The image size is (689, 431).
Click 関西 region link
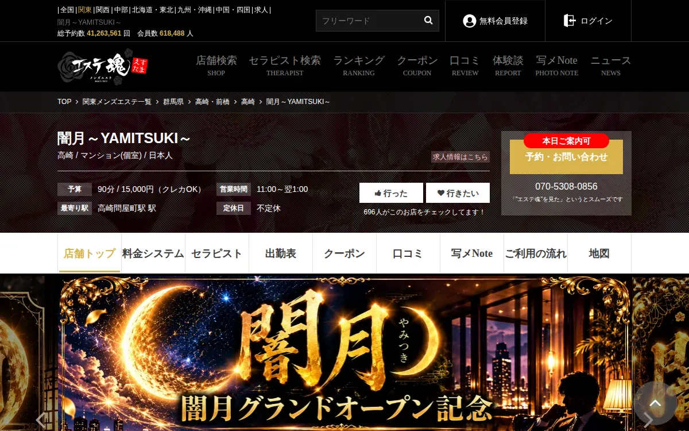103,10
